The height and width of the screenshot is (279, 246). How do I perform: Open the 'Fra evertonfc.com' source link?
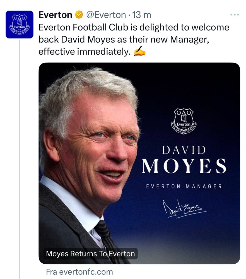pos(79,272)
